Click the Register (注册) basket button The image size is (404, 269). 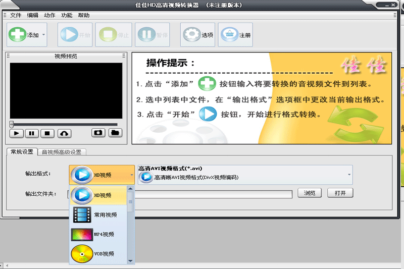coord(235,35)
